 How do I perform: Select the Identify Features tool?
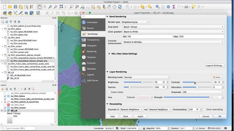[x=158, y=7]
